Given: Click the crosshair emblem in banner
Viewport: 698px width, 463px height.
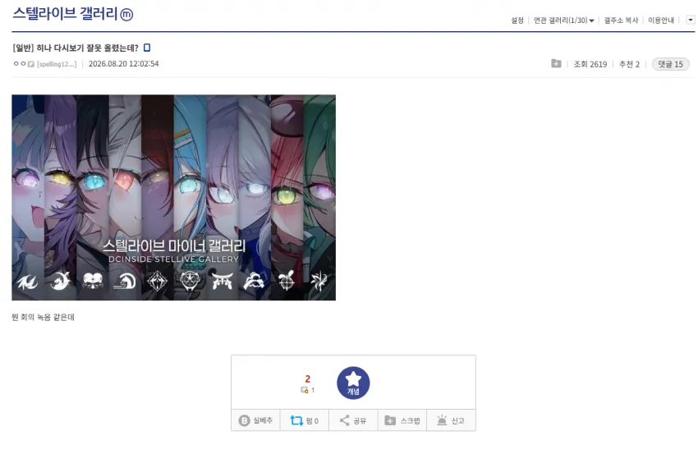Looking at the screenshot, I should coord(287,281).
